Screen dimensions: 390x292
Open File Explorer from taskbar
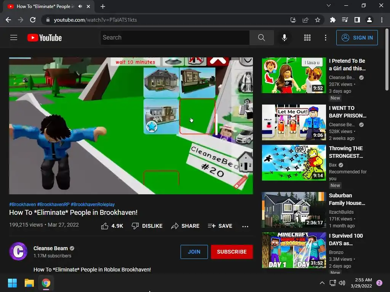click(29, 283)
